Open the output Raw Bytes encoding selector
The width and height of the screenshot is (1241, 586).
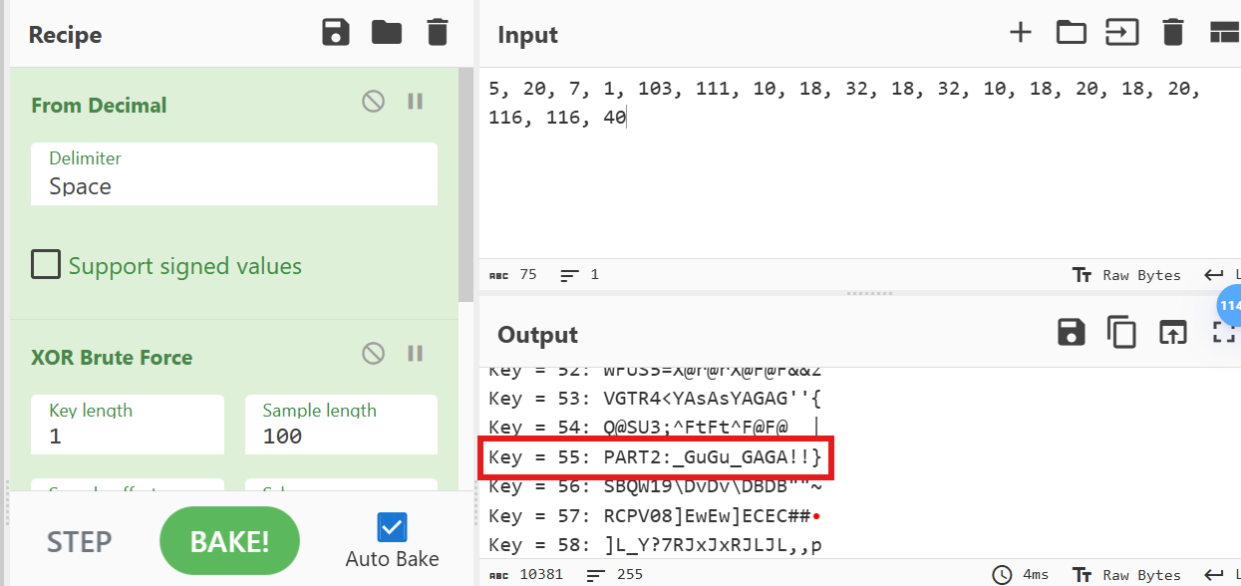click(x=1127, y=574)
